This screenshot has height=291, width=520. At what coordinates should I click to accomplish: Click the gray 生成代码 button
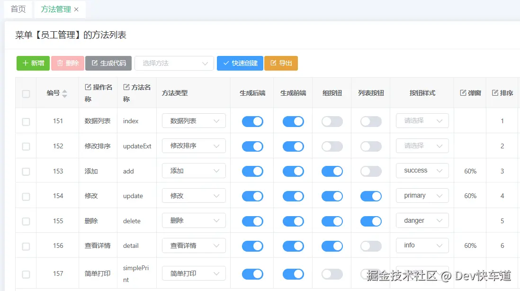click(108, 63)
